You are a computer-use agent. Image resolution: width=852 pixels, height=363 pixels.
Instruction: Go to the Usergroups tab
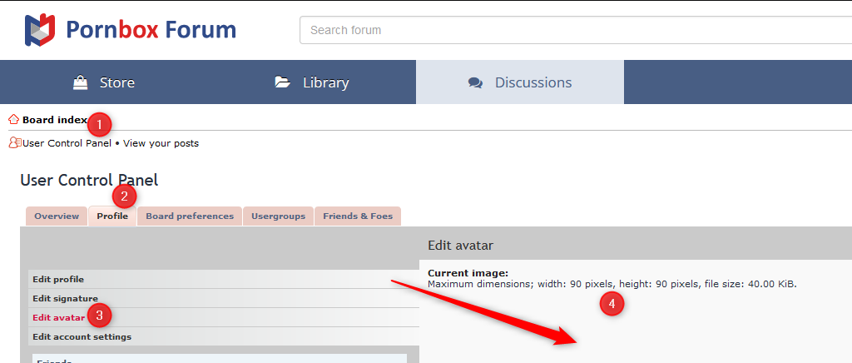click(x=278, y=216)
